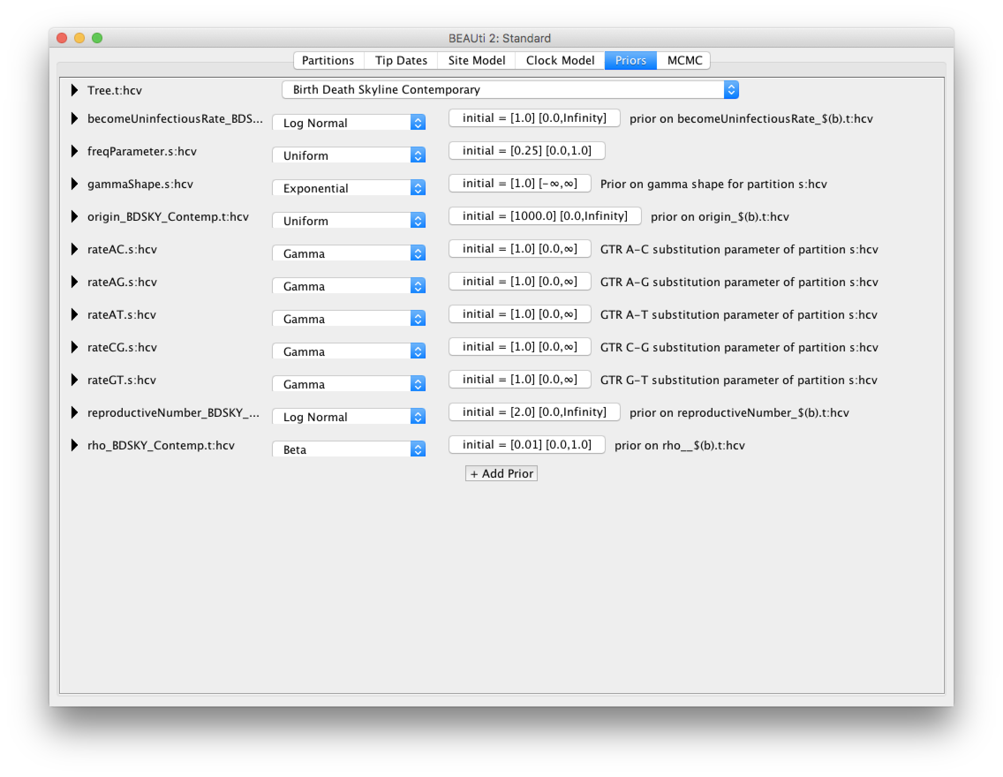Click the + Add Prior button
This screenshot has width=1003, height=777.
point(501,473)
